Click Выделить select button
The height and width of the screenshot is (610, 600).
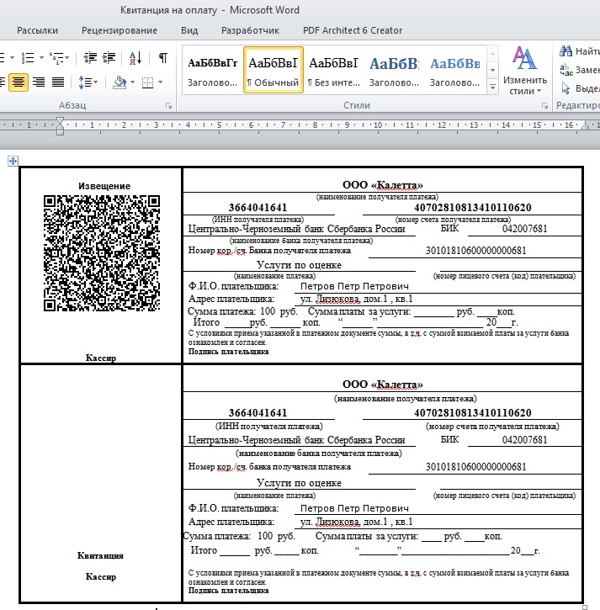[579, 88]
